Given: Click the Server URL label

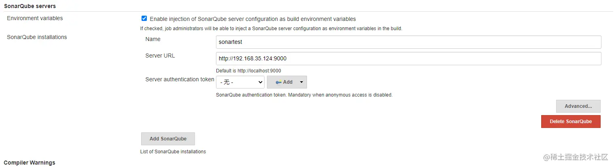Looking at the screenshot, I should (160, 56).
